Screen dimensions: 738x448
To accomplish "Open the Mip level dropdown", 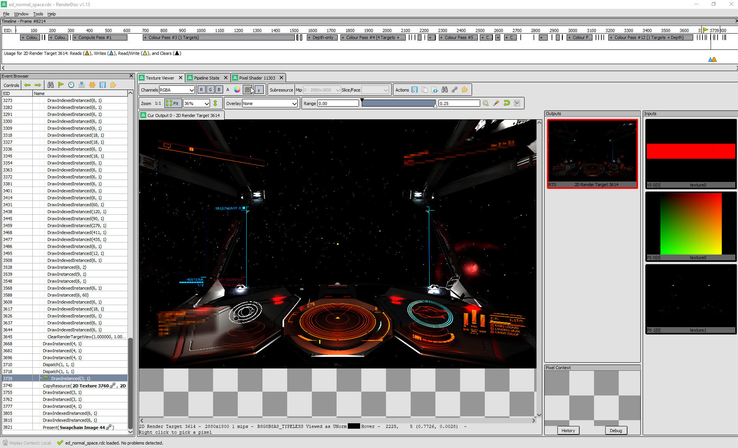I will (x=322, y=90).
